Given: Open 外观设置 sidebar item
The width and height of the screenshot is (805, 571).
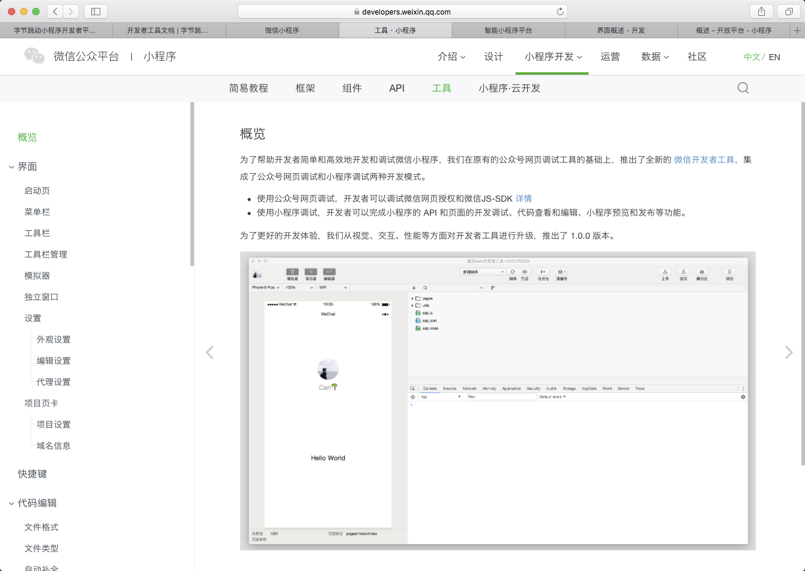Looking at the screenshot, I should coord(54,340).
